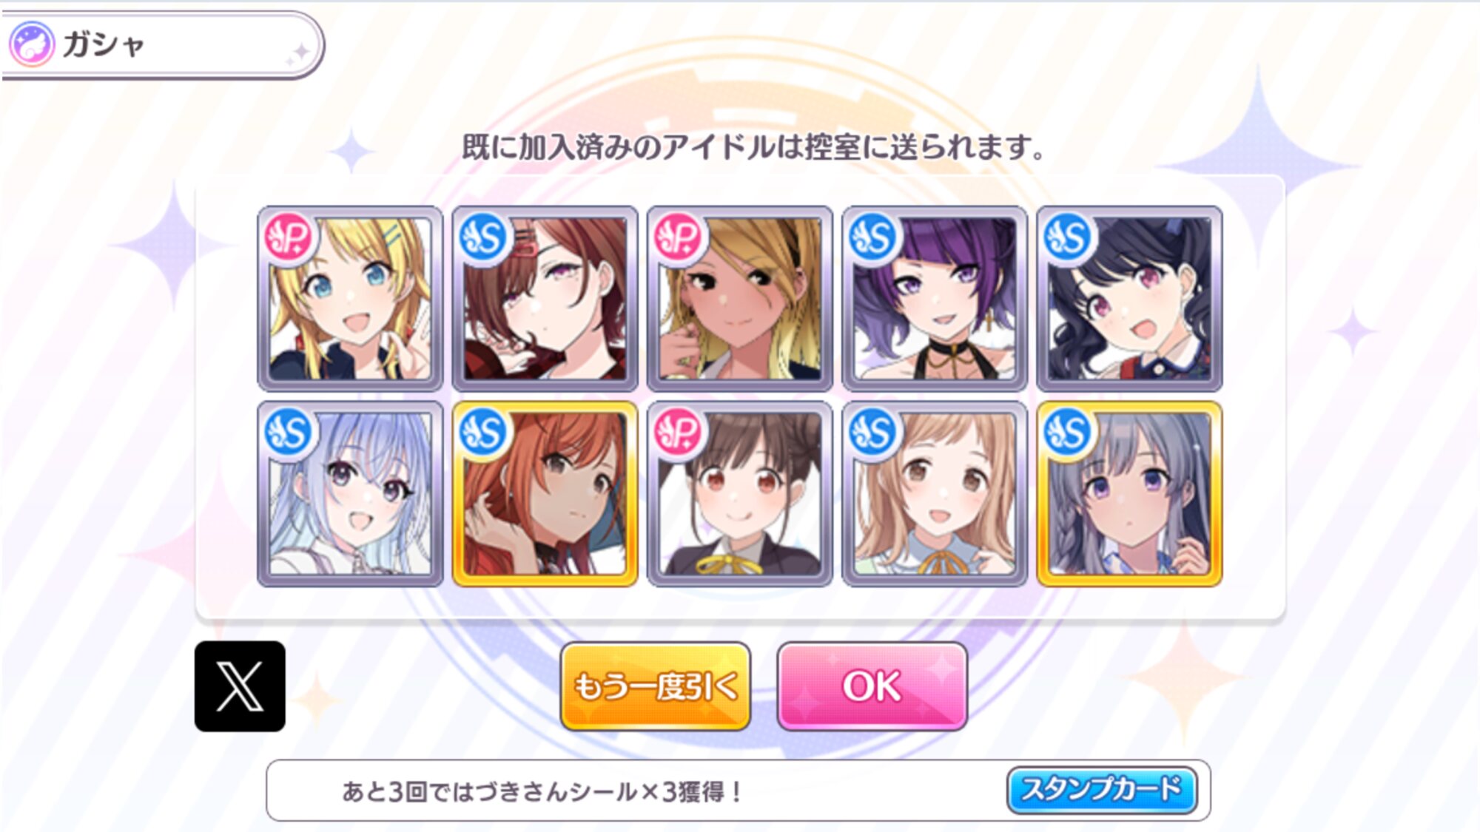
Task: Select the blonde blue-eyed idol thumbnail
Action: (350, 298)
